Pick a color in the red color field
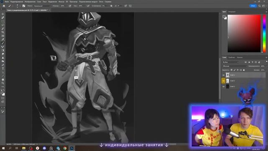This screenshot has width=268, height=151. tap(244, 34)
